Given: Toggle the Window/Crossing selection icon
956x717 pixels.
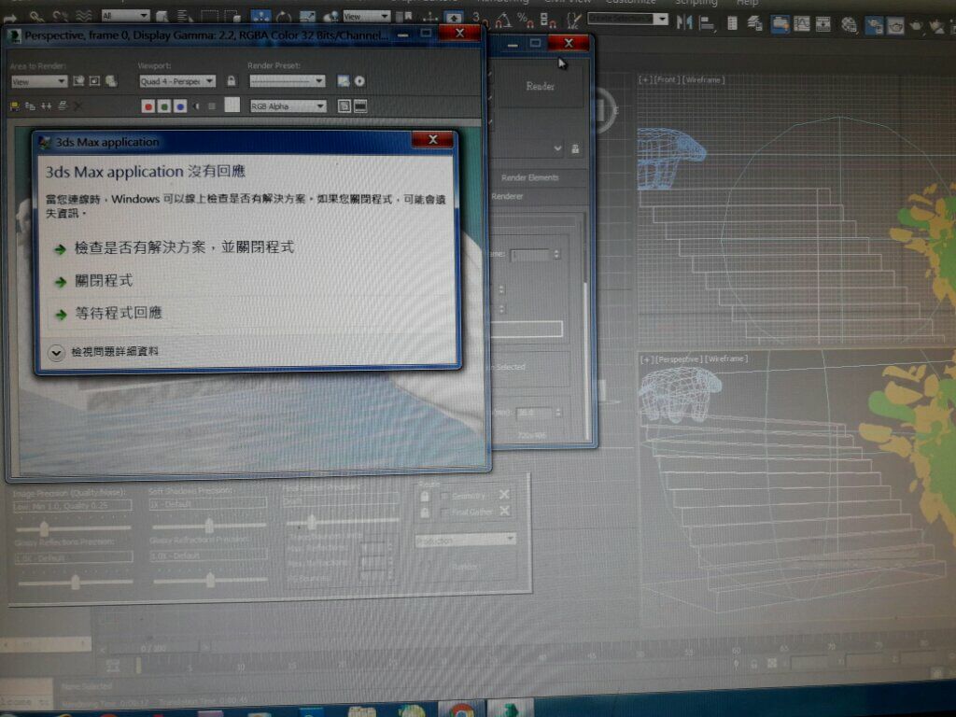Looking at the screenshot, I should [232, 17].
